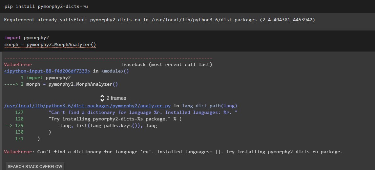The height and width of the screenshot is (170, 375).
Task: Click line 1 import pymorphy2 in traceback
Action: [x=46, y=78]
